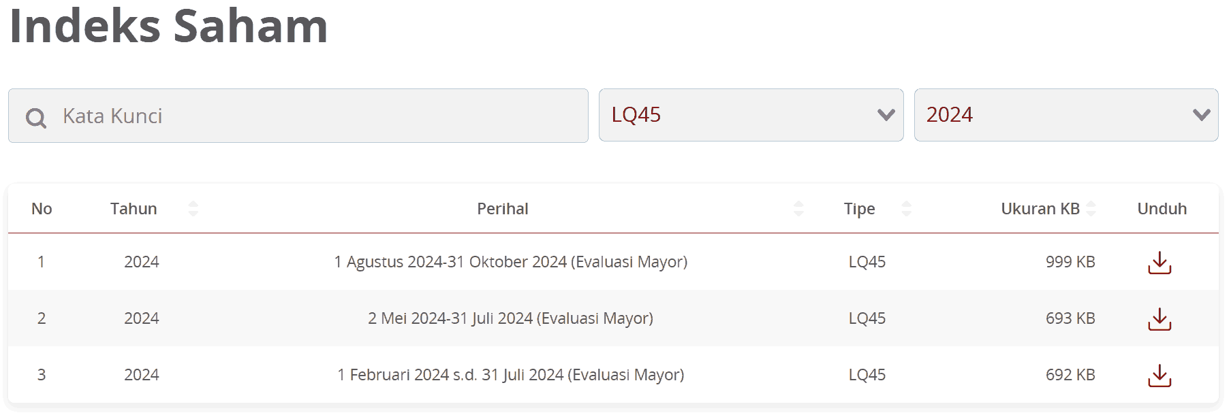Viewport: 1231px width, 415px height.
Task: Click the Tipe column header
Action: pyautogui.click(x=859, y=209)
